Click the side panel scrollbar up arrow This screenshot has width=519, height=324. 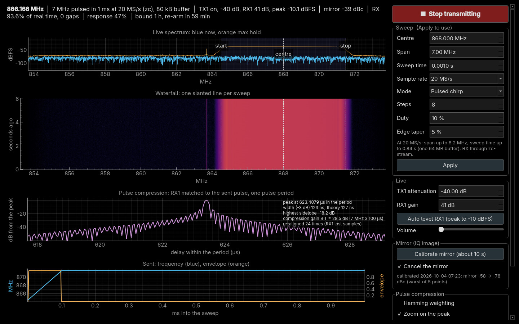tap(513, 7)
